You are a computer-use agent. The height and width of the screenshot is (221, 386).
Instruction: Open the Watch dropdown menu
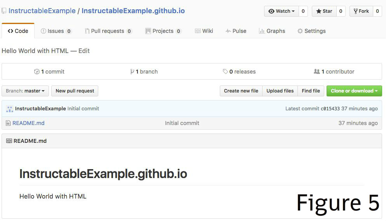coord(282,11)
